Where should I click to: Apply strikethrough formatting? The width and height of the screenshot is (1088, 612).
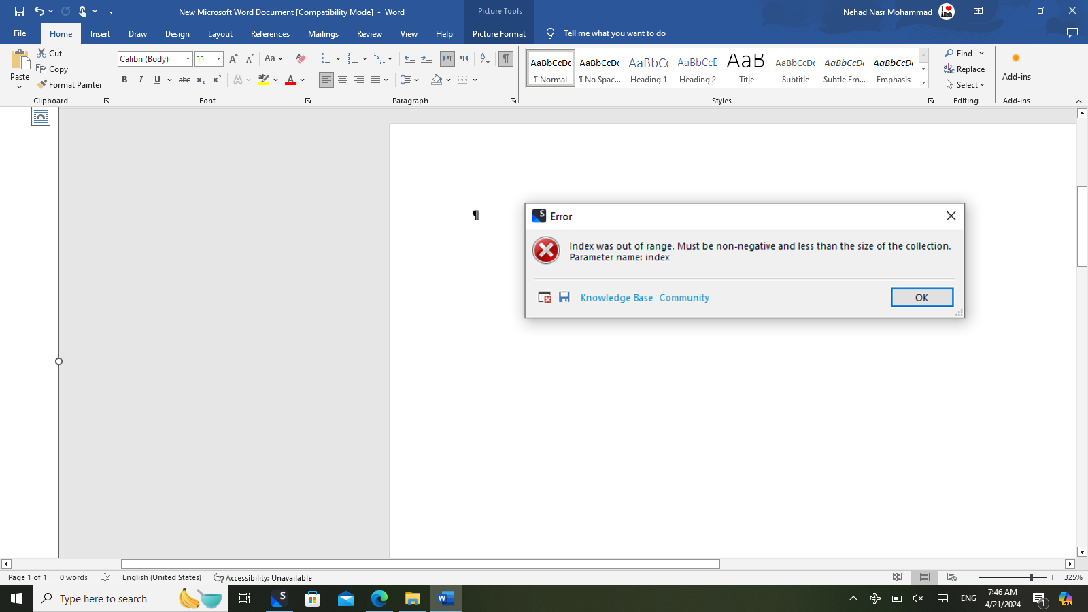[184, 80]
